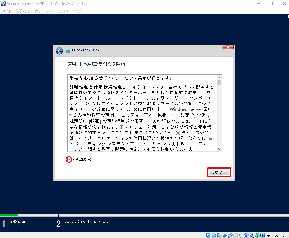Click the optical disc status icon
The width and height of the screenshot is (289, 238).
(214, 235)
